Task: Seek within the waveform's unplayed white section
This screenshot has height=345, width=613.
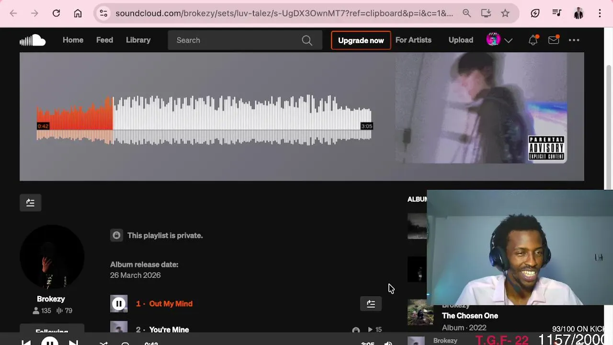Action: pos(242,120)
